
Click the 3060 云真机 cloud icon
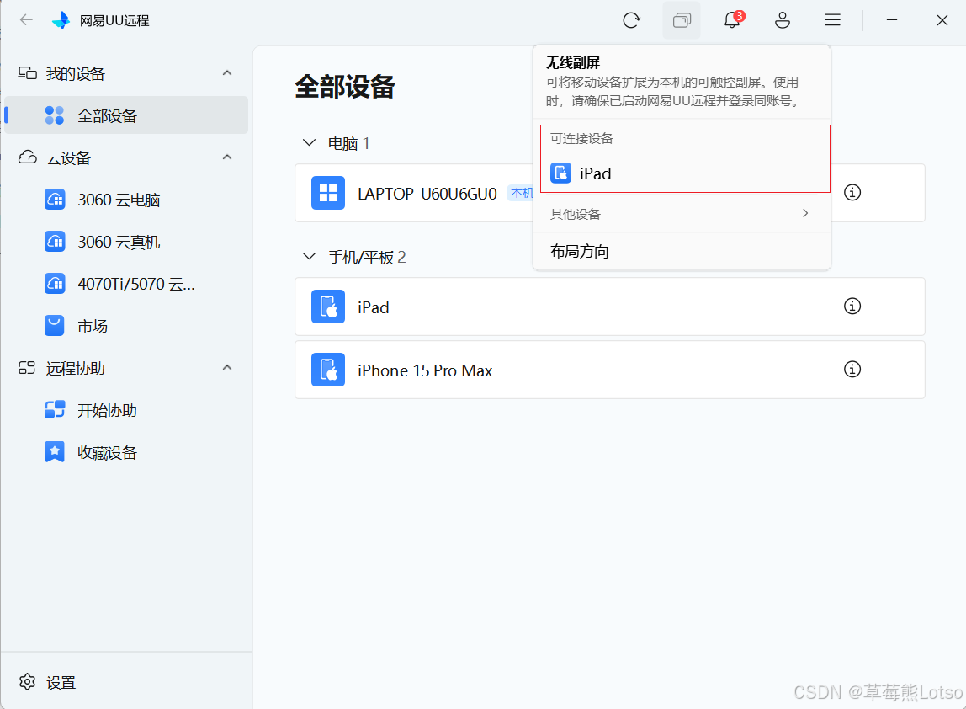point(55,242)
